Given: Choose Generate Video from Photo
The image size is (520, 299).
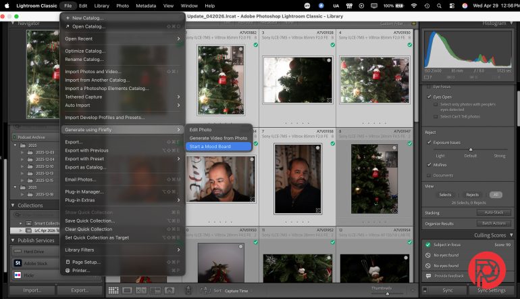Looking at the screenshot, I should pos(219,138).
